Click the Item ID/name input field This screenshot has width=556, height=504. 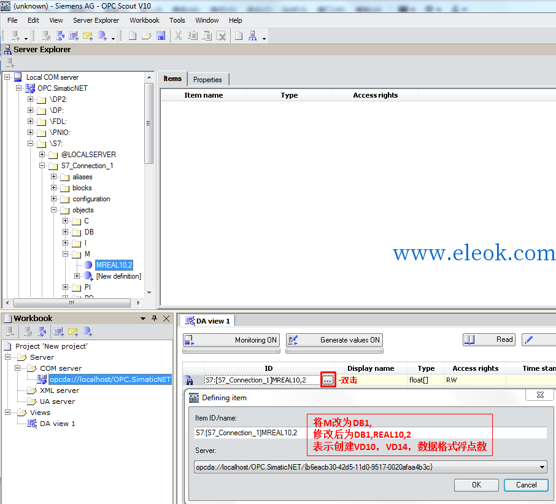coord(370,433)
